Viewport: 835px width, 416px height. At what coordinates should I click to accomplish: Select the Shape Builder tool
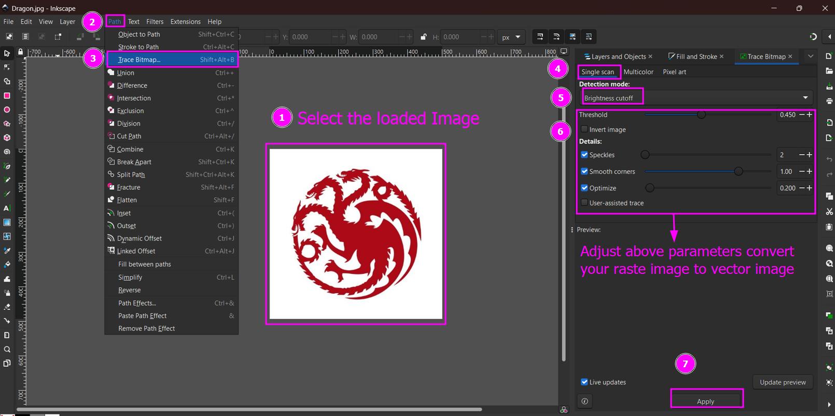[7, 81]
